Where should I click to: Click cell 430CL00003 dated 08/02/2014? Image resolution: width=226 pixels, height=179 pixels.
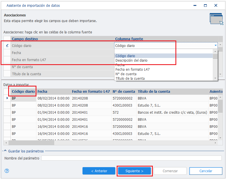point(124,105)
